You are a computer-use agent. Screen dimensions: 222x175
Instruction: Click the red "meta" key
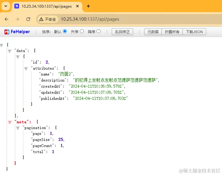coord(22,122)
